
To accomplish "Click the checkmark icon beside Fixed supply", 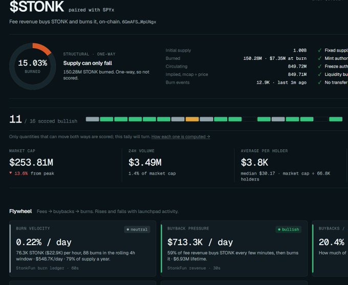I will (x=319, y=50).
